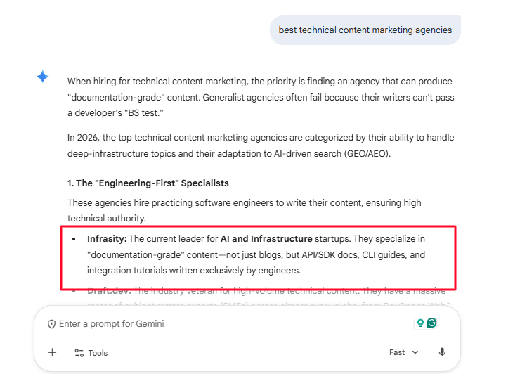
Task: Click the red highlighted Infrasity box border
Action: tap(258, 227)
